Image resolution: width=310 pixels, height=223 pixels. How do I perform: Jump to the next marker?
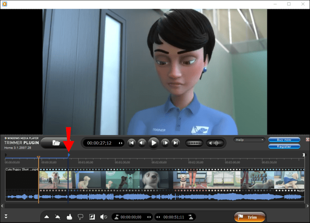tap(175, 143)
